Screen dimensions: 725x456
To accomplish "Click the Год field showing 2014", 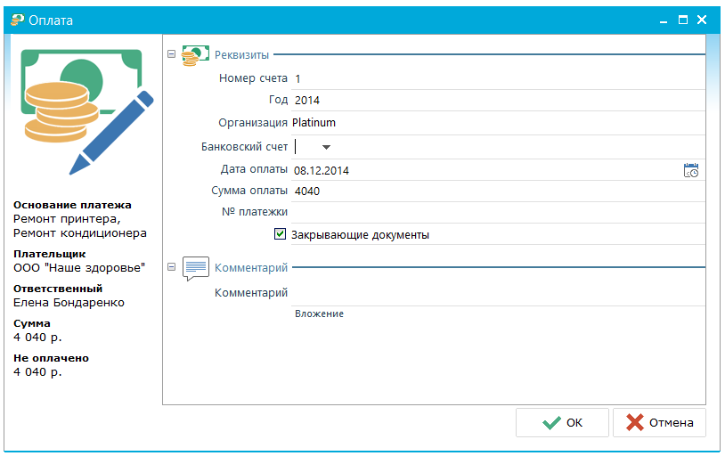I will [x=498, y=101].
